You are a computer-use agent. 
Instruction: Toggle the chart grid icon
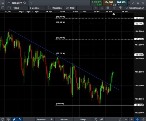pyautogui.click(x=108, y=8)
